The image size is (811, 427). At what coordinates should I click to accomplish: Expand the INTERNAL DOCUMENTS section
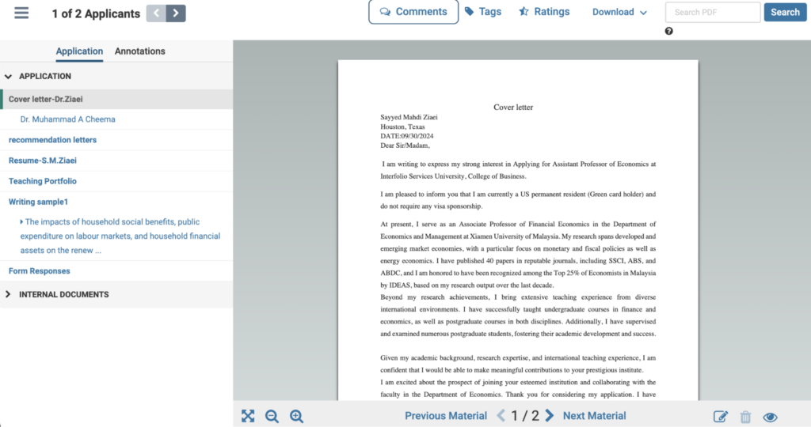pos(8,294)
